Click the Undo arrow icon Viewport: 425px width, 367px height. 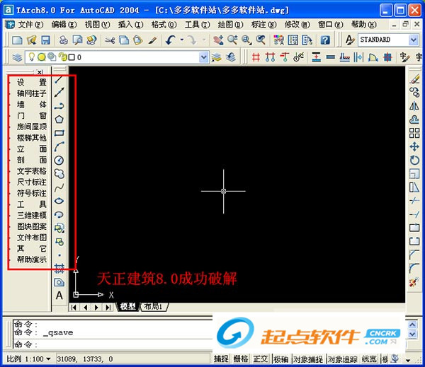click(x=171, y=40)
